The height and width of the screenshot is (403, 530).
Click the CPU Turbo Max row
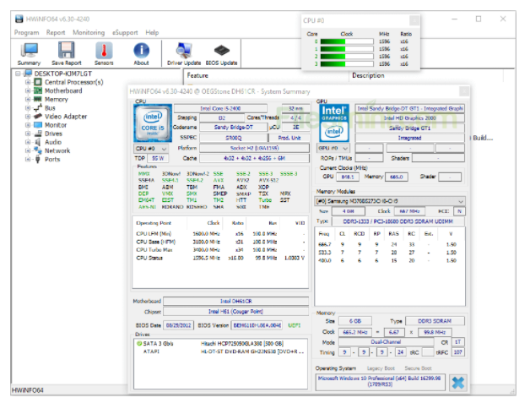coord(220,250)
